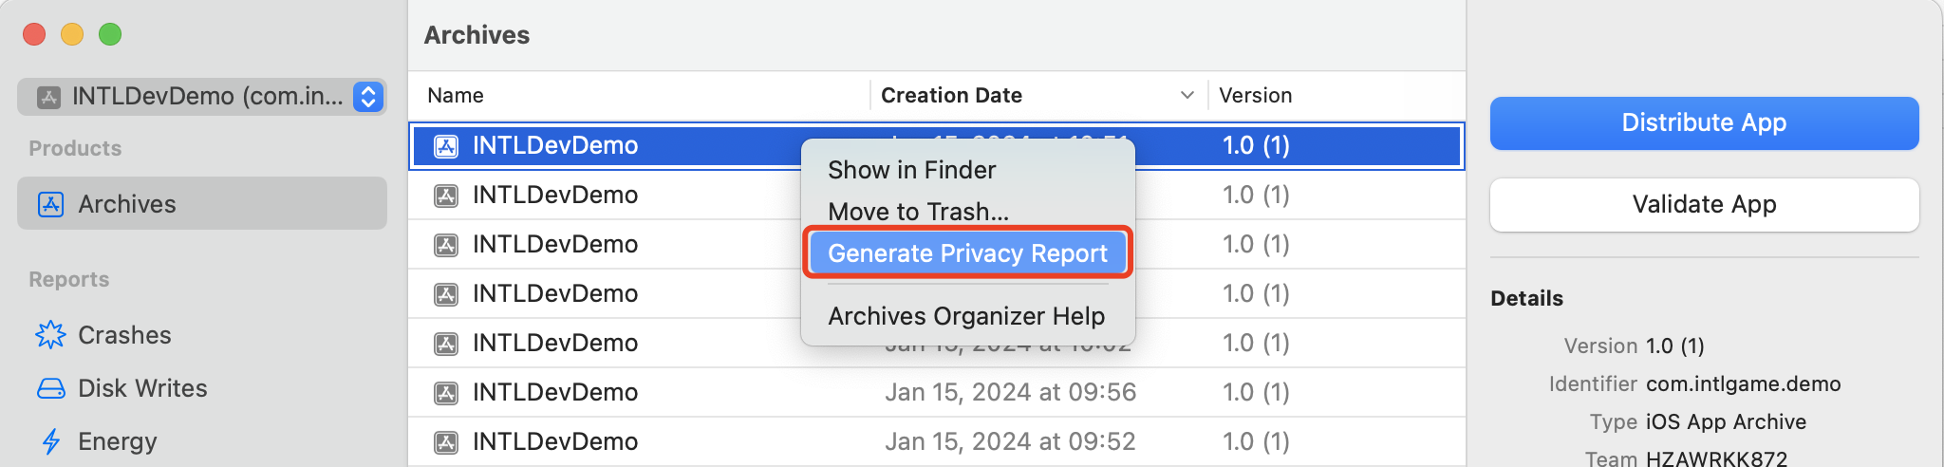The image size is (1944, 467).
Task: Open Archives Organizer Help
Action: click(966, 316)
